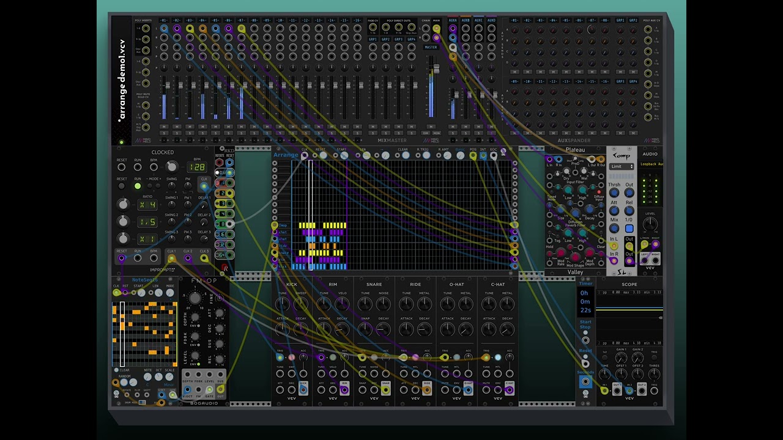Click the Clocked CLK 1 output jack
Image resolution: width=783 pixels, height=440 pixels.
click(x=171, y=258)
